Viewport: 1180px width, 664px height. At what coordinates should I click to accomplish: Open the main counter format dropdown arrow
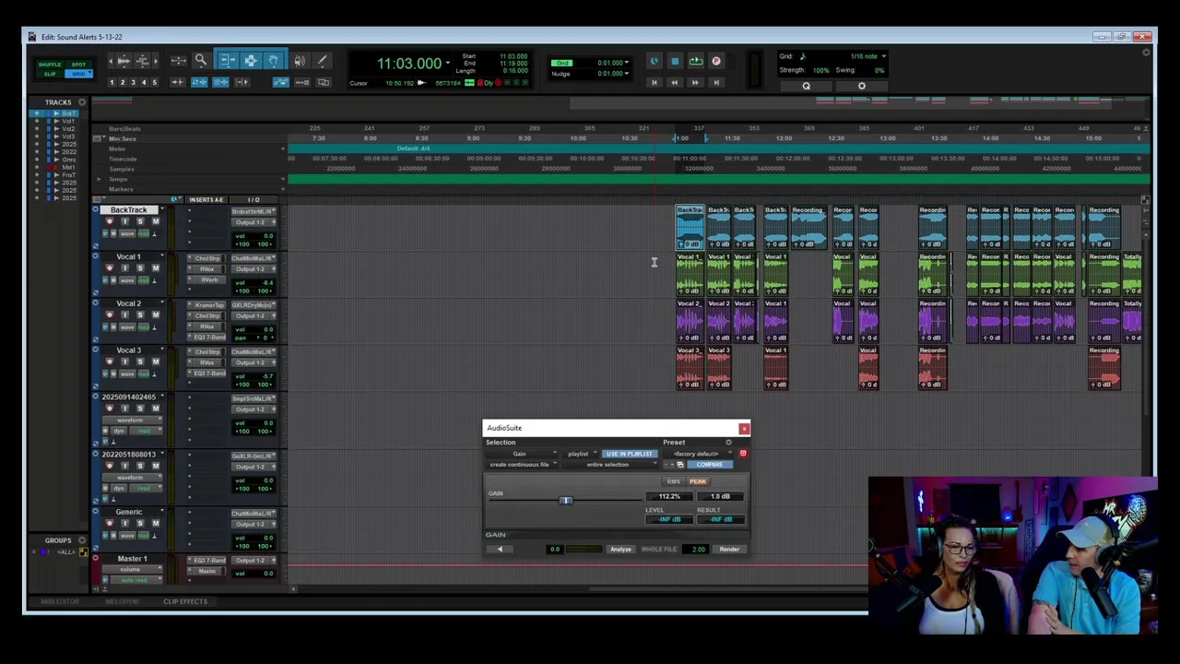coord(447,64)
